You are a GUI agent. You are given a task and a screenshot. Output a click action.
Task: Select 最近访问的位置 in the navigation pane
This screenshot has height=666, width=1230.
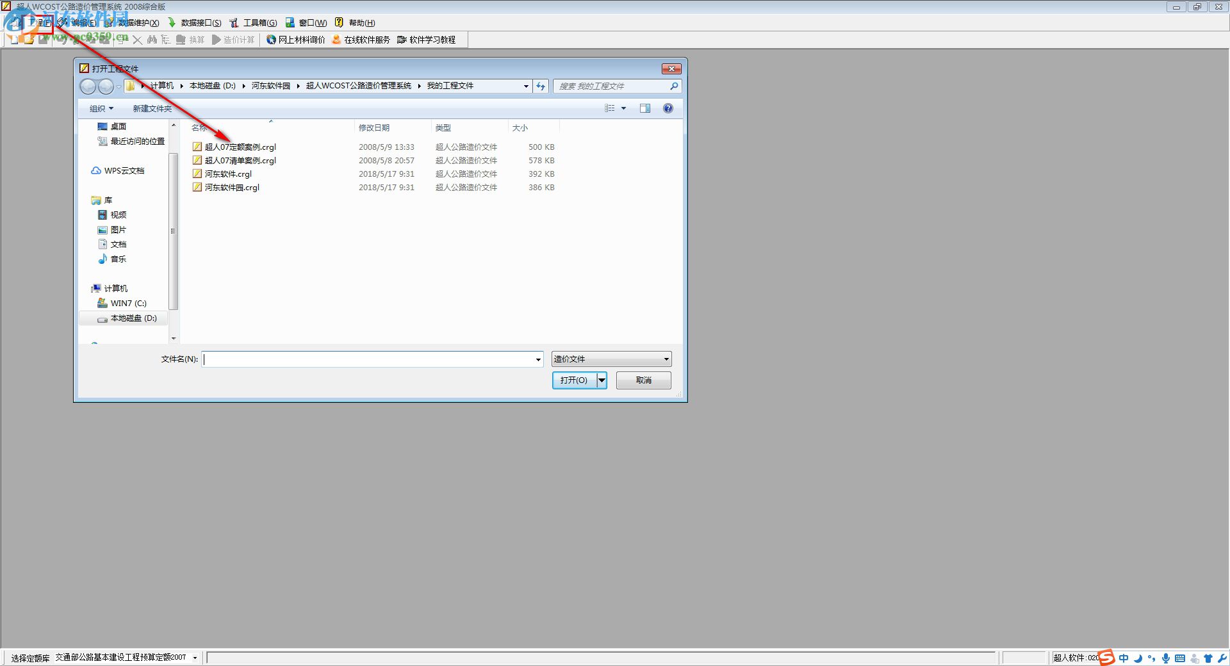131,142
